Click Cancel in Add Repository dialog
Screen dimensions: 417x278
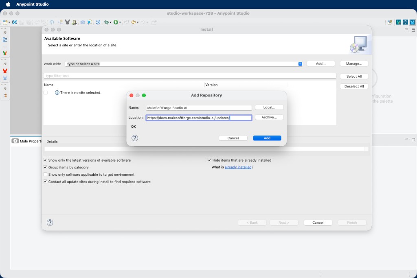(x=233, y=138)
